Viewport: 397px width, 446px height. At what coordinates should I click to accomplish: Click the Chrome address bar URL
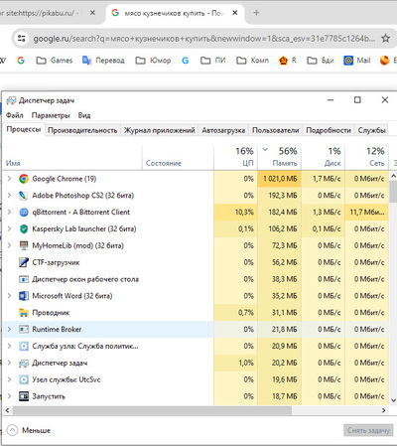coord(204,39)
